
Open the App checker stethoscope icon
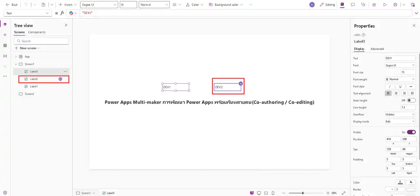click(x=363, y=4)
